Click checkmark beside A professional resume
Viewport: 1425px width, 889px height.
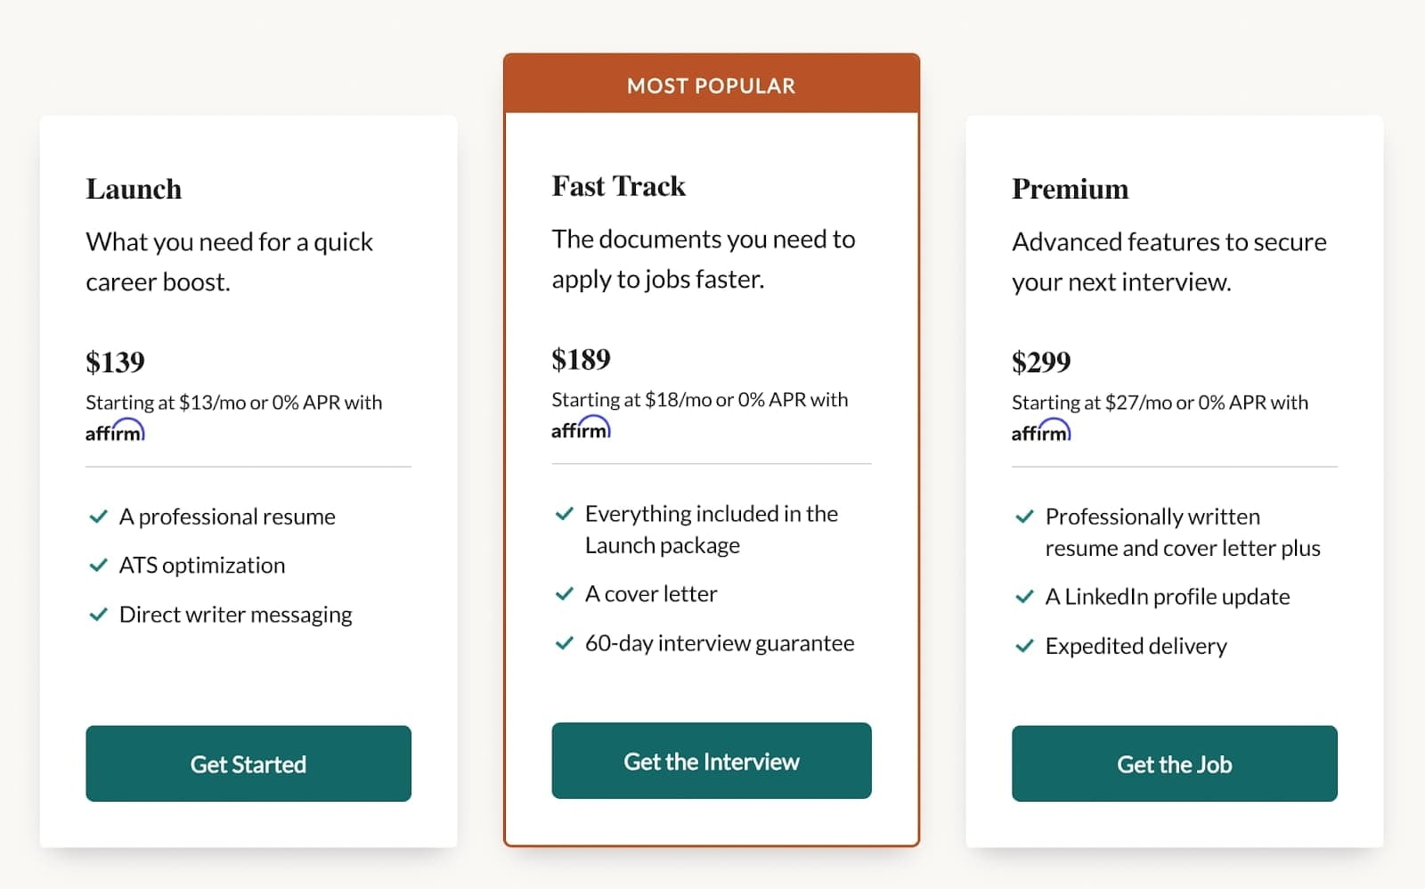click(98, 517)
